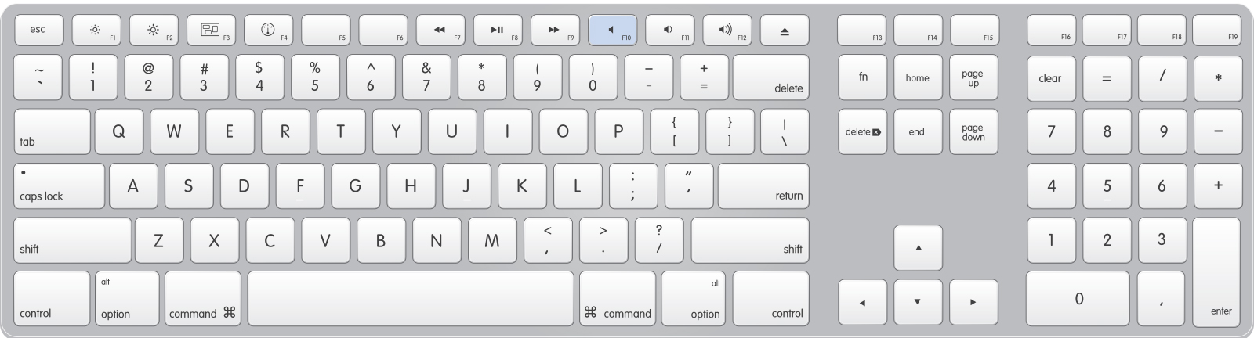Click the Dashboard F4 key
The height and width of the screenshot is (338, 1254).
[x=269, y=31]
